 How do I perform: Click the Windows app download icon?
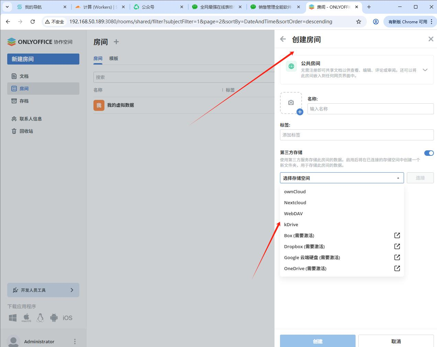click(13, 318)
